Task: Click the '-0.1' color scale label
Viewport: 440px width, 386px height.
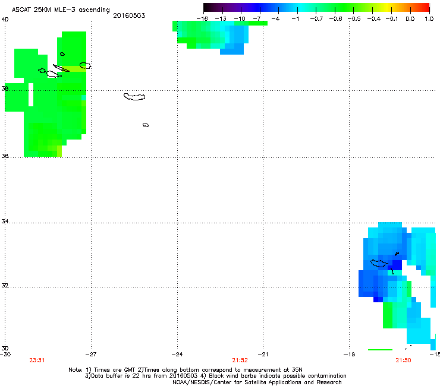Action: [x=392, y=19]
